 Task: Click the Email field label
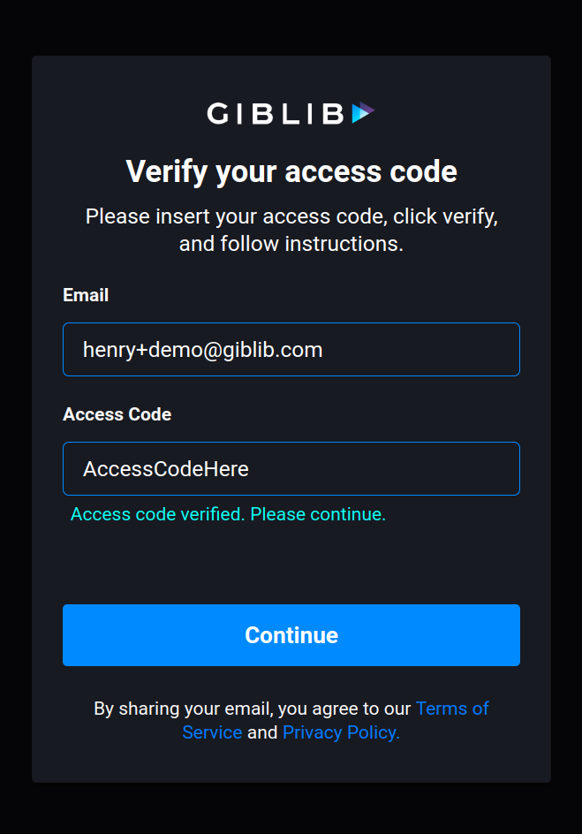click(x=86, y=295)
